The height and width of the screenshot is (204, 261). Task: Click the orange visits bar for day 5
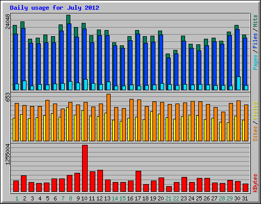pos(47,120)
